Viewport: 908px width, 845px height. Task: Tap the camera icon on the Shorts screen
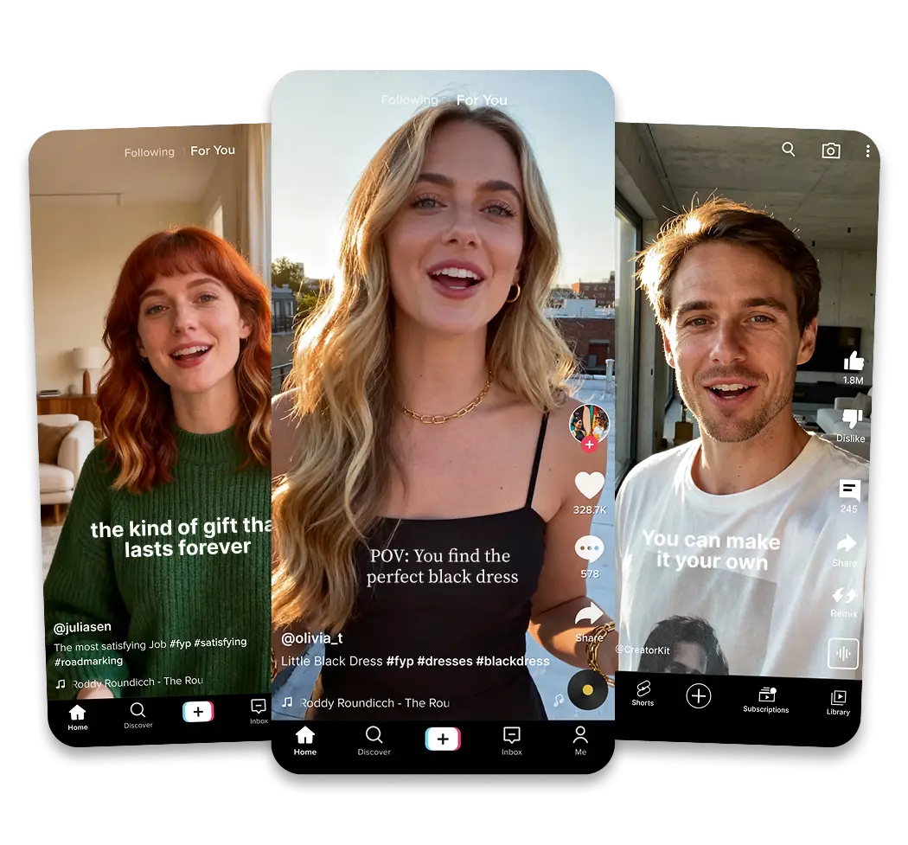pos(831,150)
